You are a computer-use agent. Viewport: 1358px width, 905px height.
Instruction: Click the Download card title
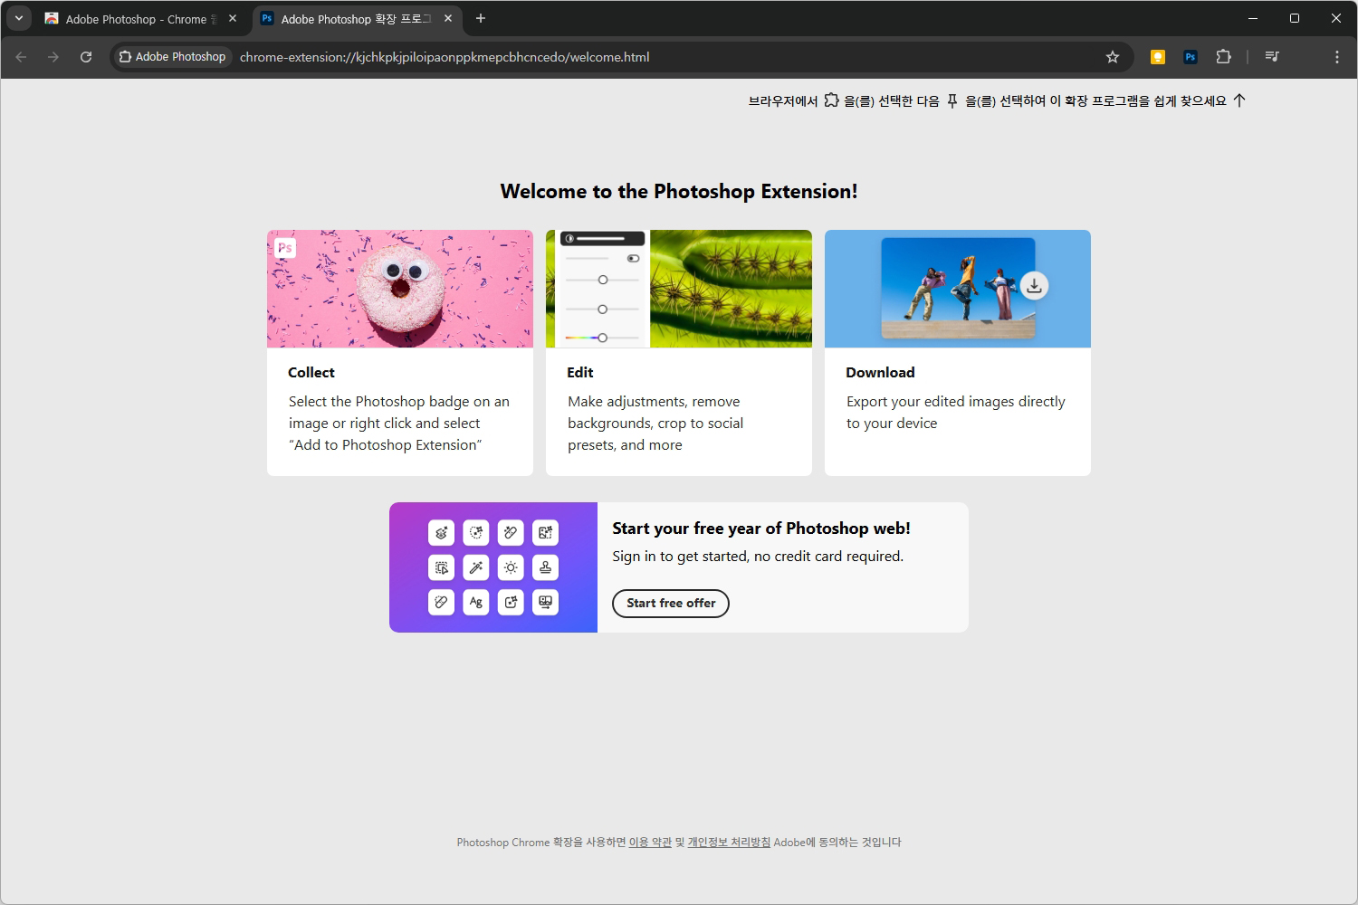(x=880, y=373)
